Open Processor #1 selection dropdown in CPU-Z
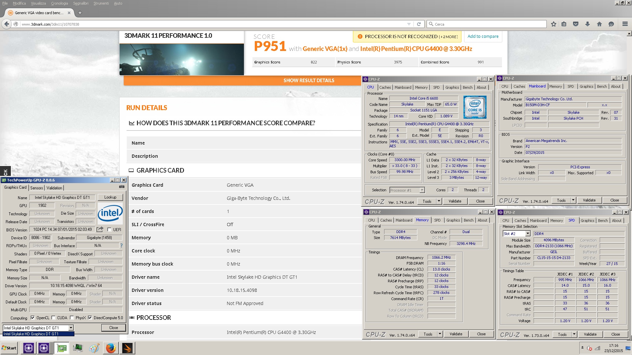Viewport: 632px width, 355px height. 422,190
